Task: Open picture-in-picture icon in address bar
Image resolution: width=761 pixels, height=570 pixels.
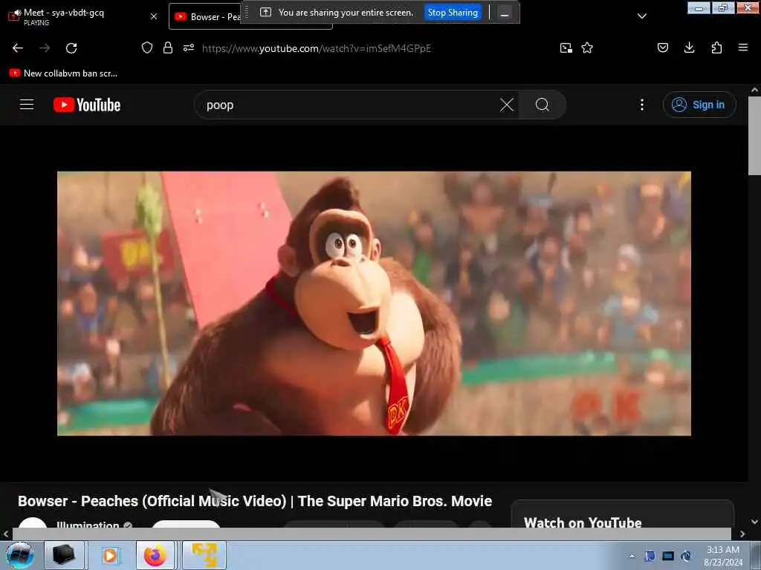Action: [x=566, y=48]
